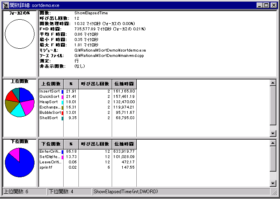Click the blue swatch beside InsertSort
Image resolution: width=280 pixels, height=199 pixels.
pyautogui.click(x=62, y=91)
